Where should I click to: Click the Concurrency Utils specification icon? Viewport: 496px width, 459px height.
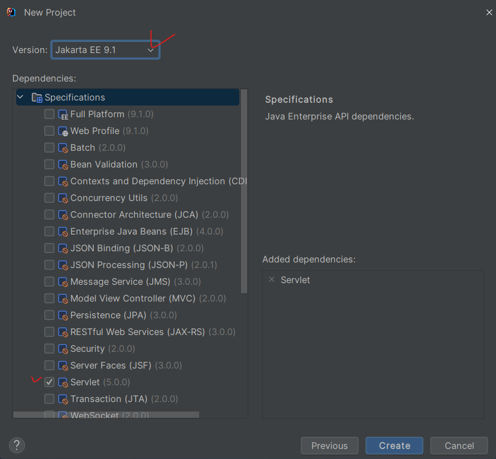(63, 198)
